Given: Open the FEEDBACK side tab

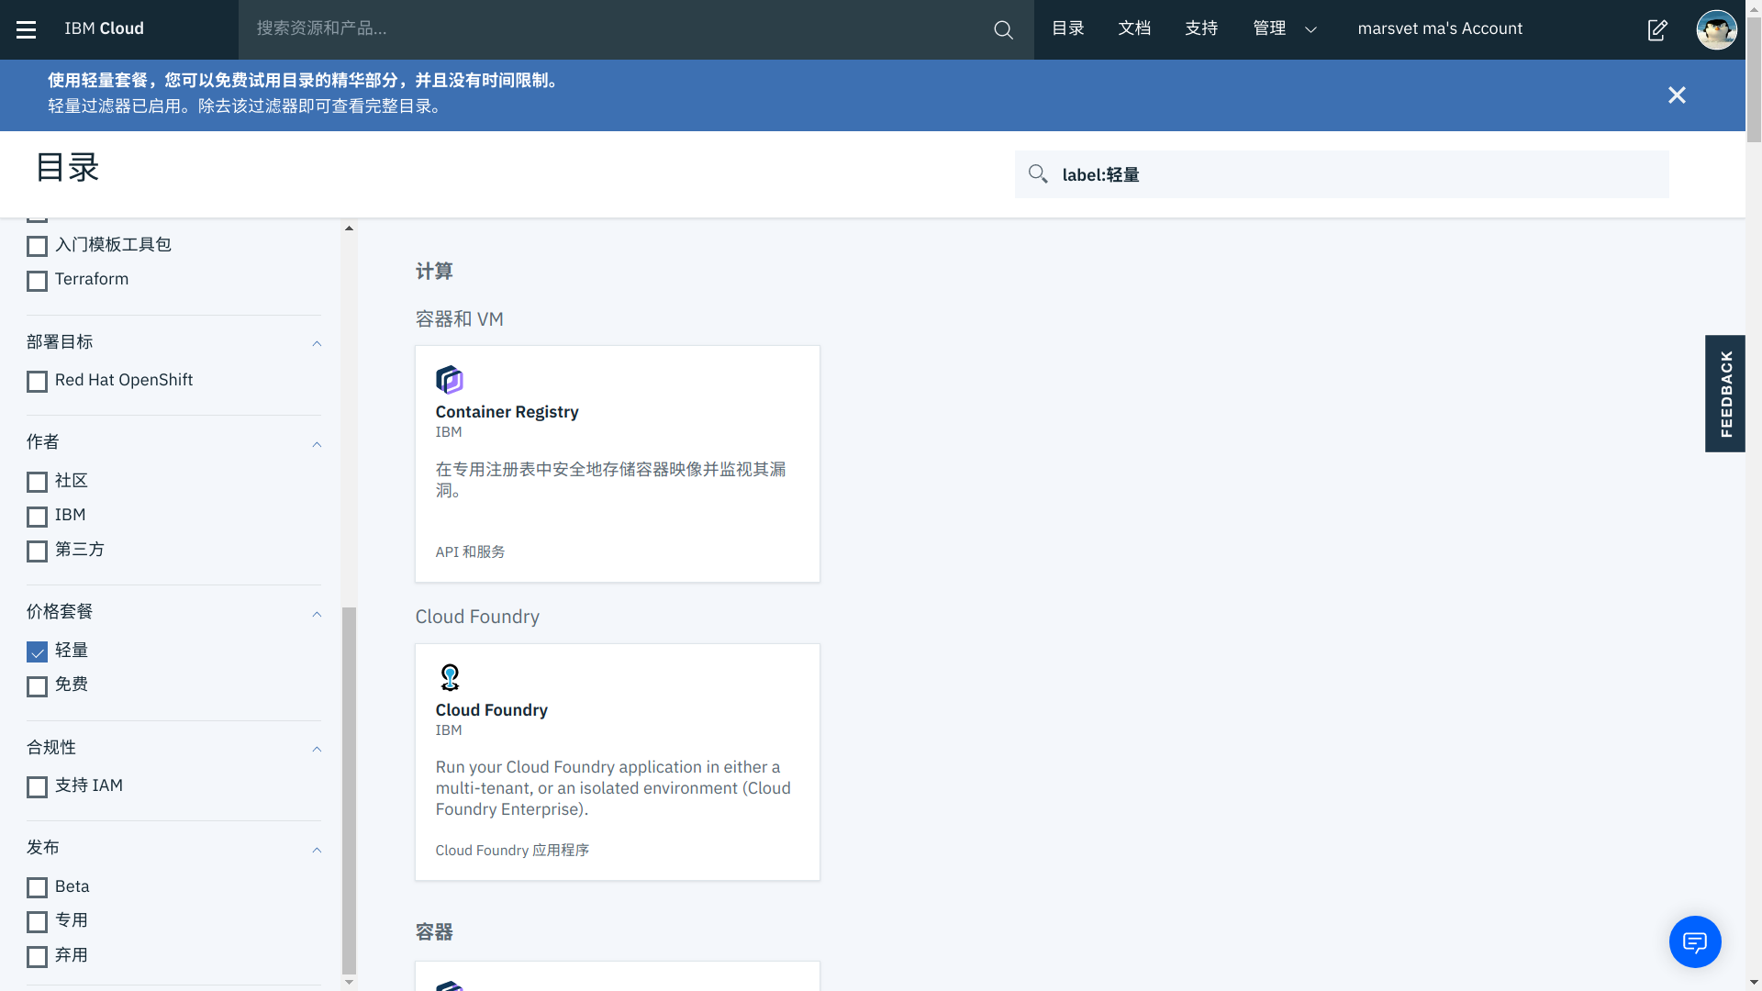Looking at the screenshot, I should [1725, 394].
